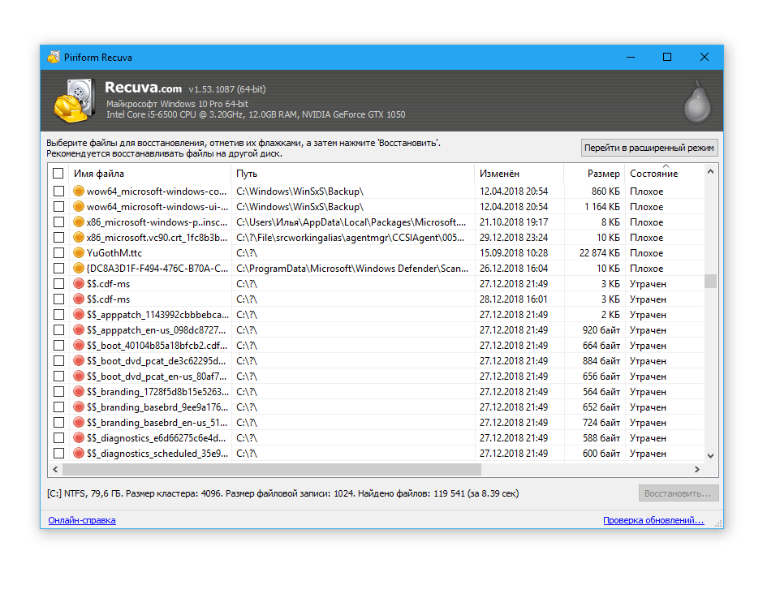Viewport: 780px width, 594px height.
Task: Click orange status dot of {DC8A3D1F-F494-476C-B70A file
Action: pos(79,269)
